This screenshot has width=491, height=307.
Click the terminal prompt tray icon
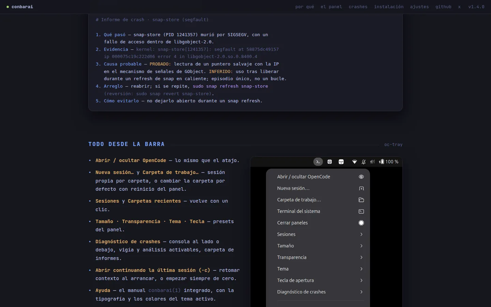[x=318, y=162]
